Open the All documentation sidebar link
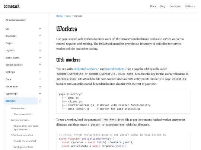 (16, 20)
